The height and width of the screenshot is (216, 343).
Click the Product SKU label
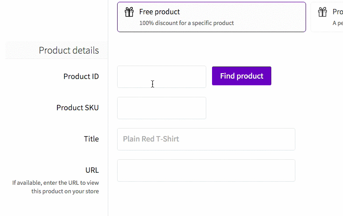pyautogui.click(x=78, y=108)
